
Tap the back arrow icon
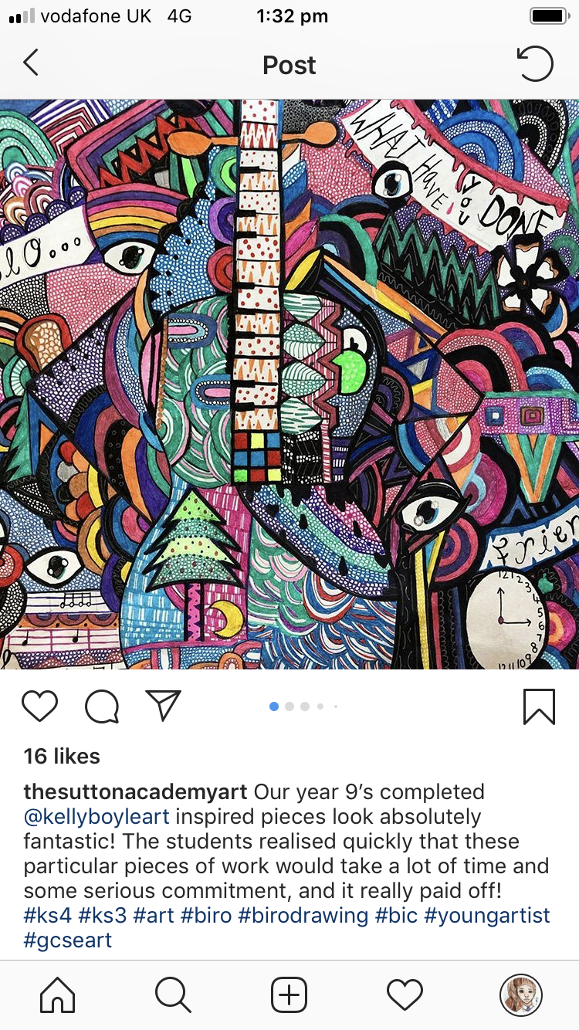[30, 63]
